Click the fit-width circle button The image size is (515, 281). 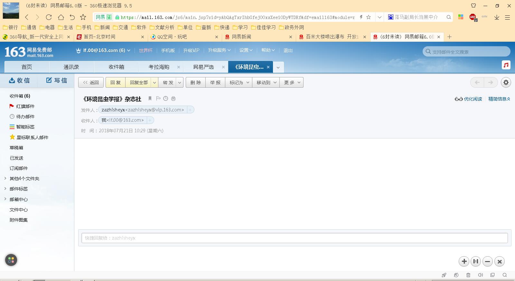476,261
